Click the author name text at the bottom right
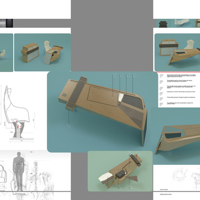Screen dimensions: 200x200 click(166, 194)
